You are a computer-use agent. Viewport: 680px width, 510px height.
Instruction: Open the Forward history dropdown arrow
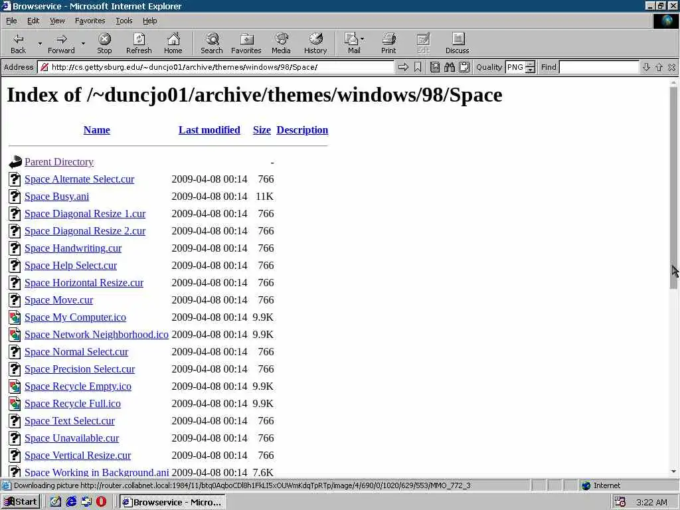tap(83, 44)
